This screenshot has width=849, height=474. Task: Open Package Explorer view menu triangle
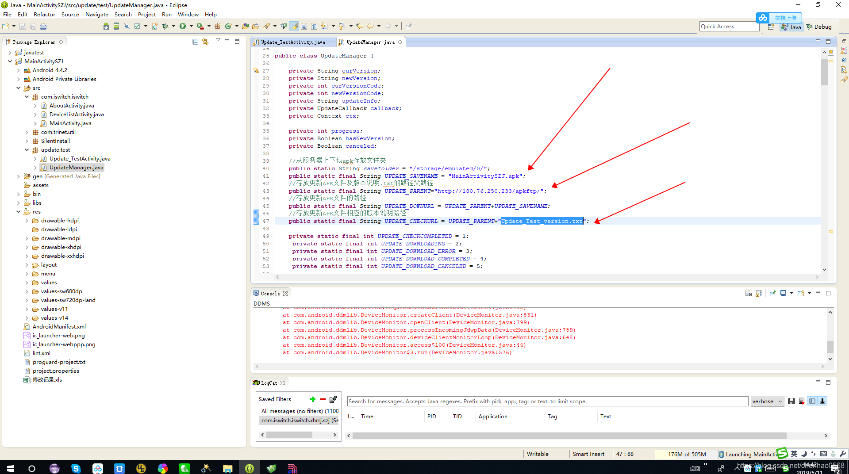pos(218,40)
